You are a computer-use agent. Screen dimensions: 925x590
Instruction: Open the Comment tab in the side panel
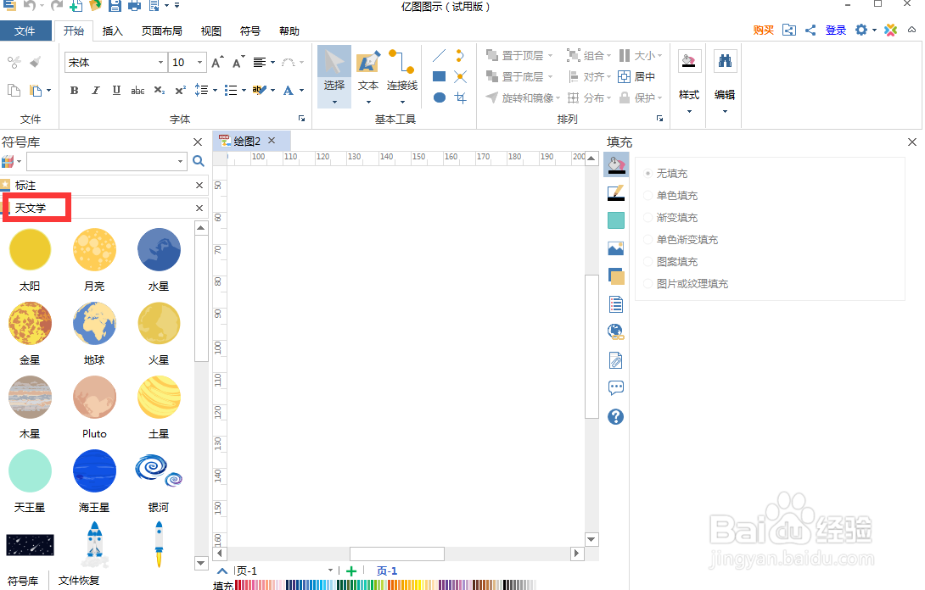(x=616, y=388)
